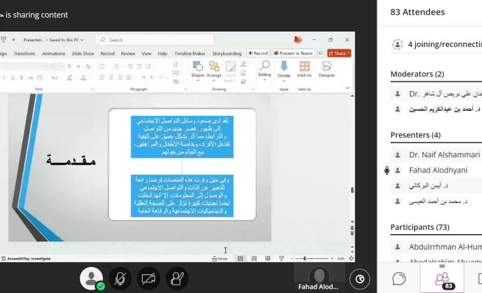Select the attendees icon showing 83
Image resolution: width=482 pixels, height=293 pixels.
coord(442,280)
